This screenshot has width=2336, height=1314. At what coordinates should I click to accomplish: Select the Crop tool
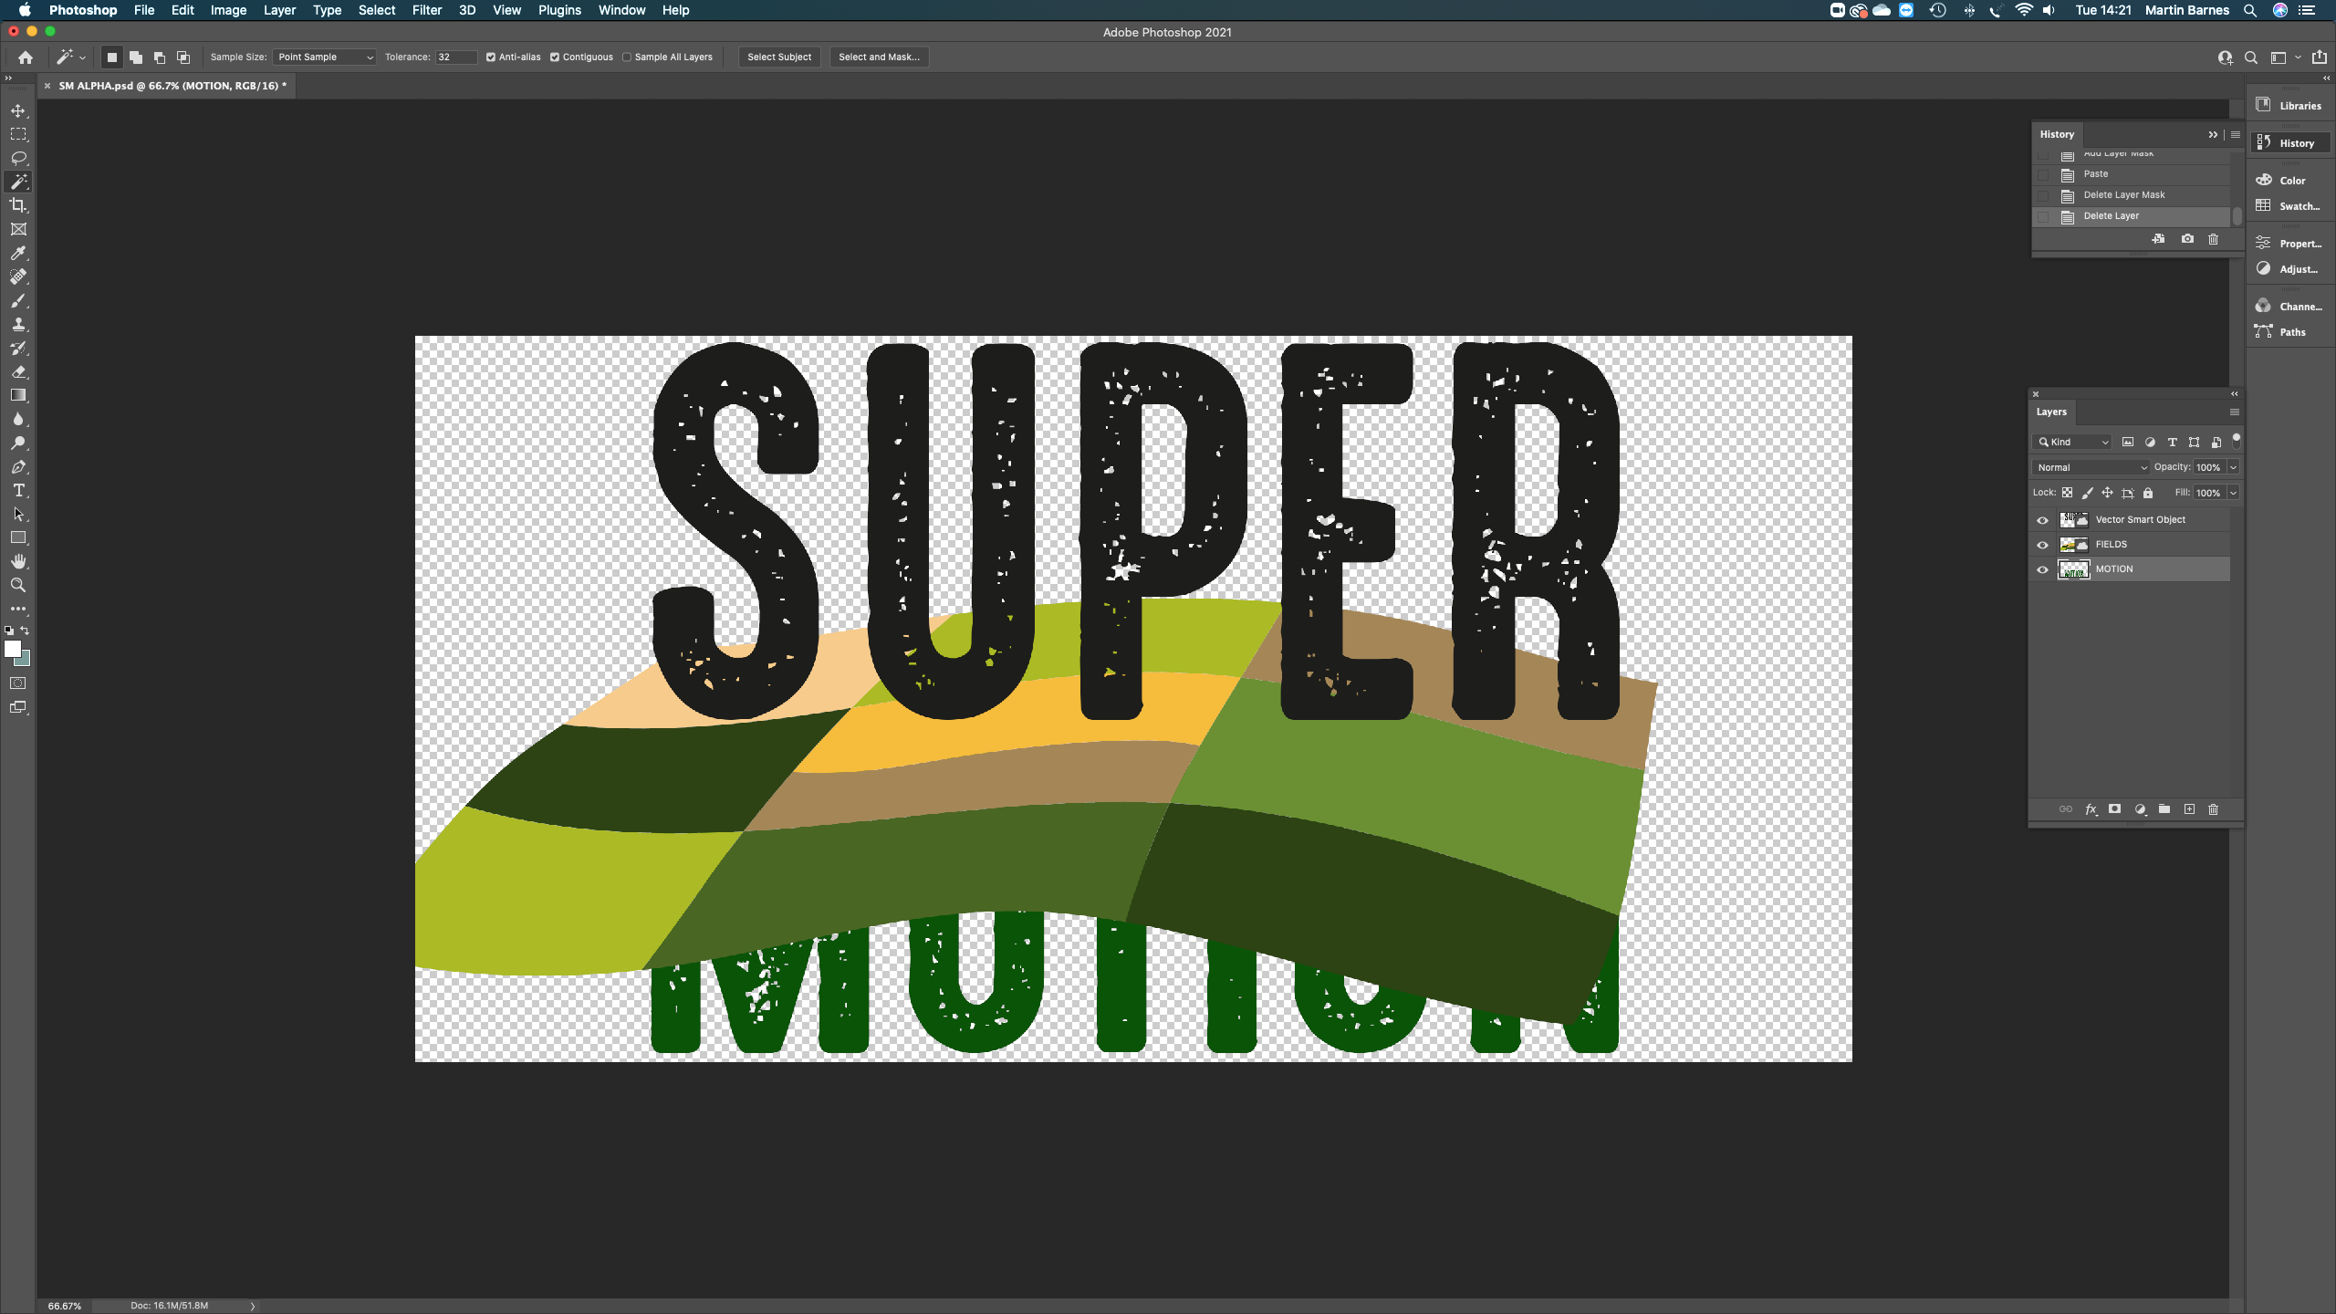click(x=18, y=205)
